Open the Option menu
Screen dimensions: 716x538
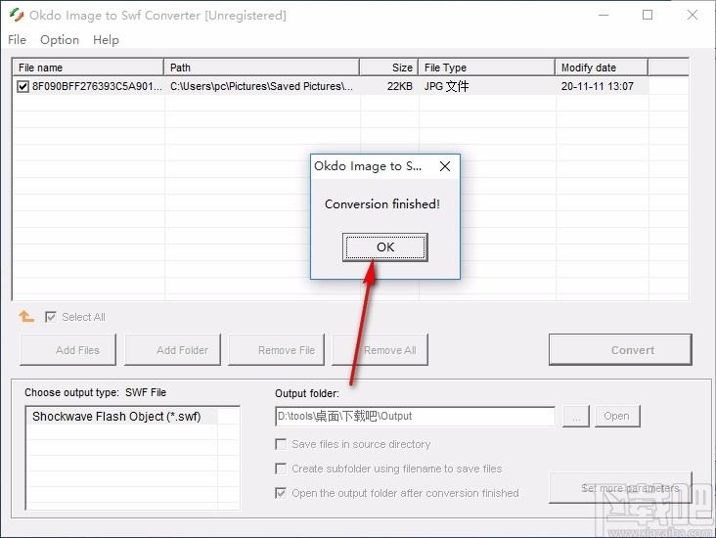click(60, 40)
